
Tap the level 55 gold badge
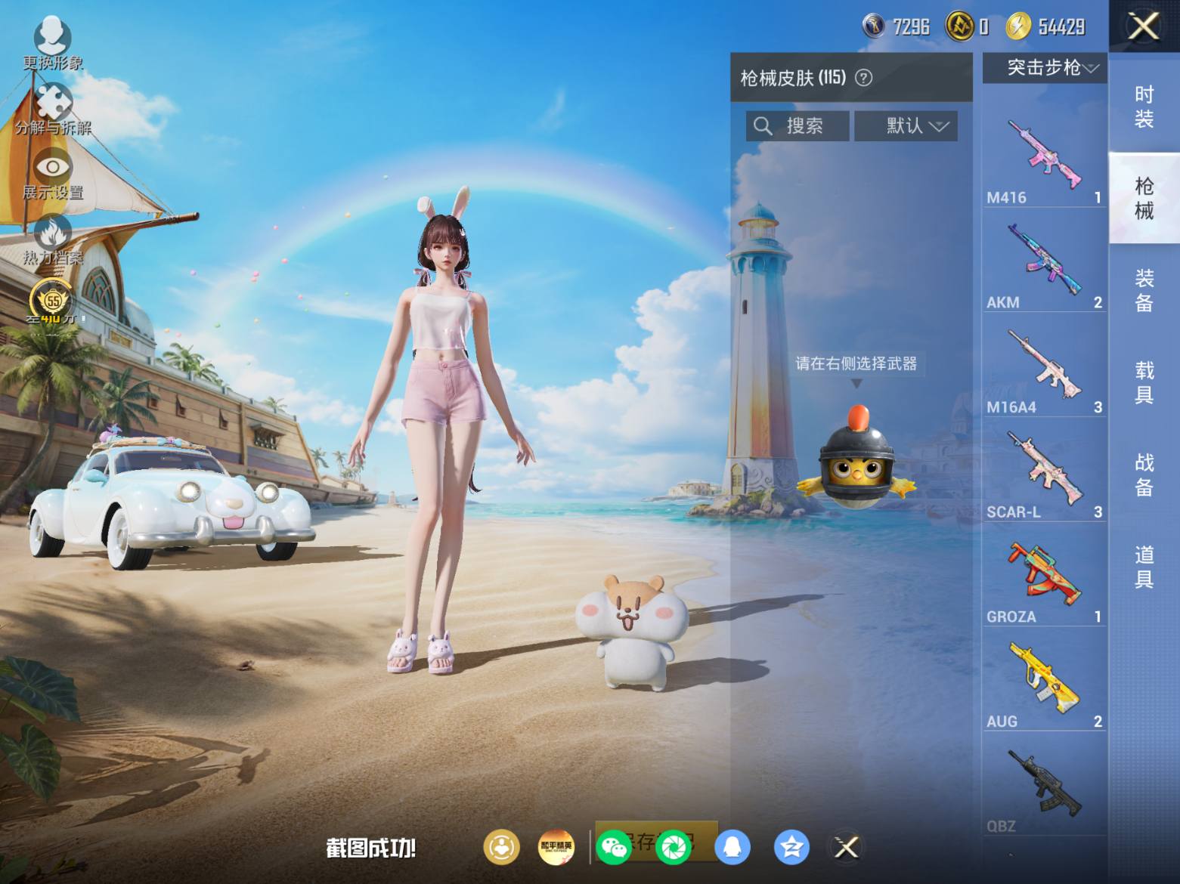[52, 302]
